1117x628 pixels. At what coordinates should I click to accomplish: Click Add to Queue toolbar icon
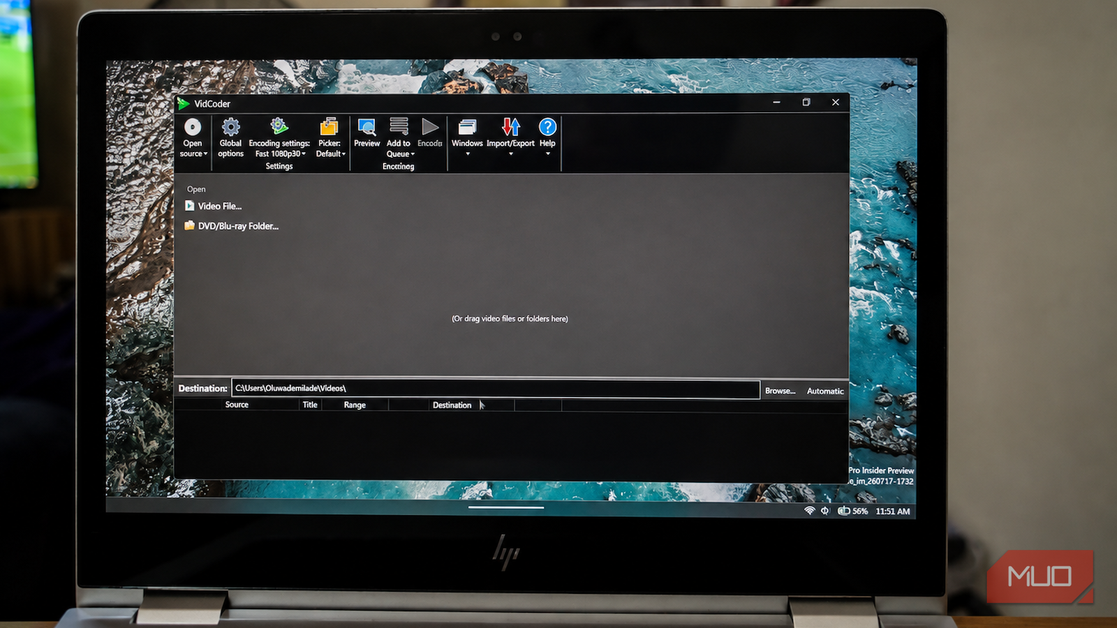399,126
